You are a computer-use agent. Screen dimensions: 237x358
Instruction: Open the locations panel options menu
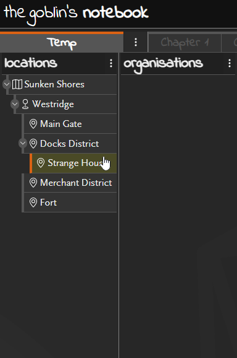pyautogui.click(x=111, y=63)
